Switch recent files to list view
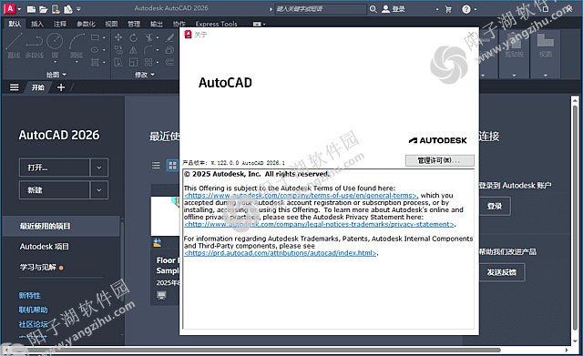The width and height of the screenshot is (583, 356). 156,166
